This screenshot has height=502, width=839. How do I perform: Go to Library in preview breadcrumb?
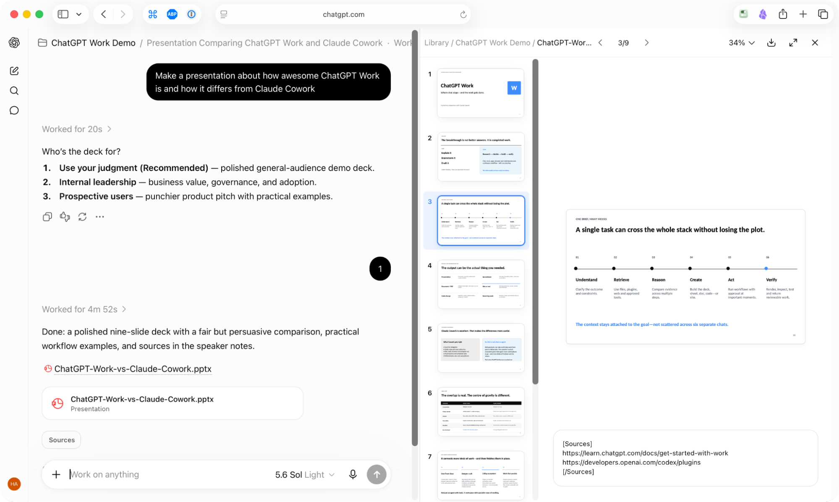(x=436, y=43)
